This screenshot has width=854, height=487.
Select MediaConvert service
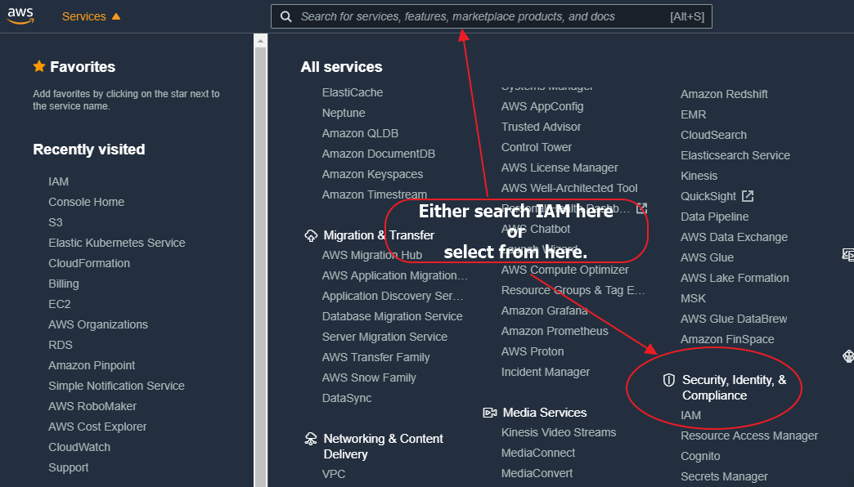tap(537, 473)
